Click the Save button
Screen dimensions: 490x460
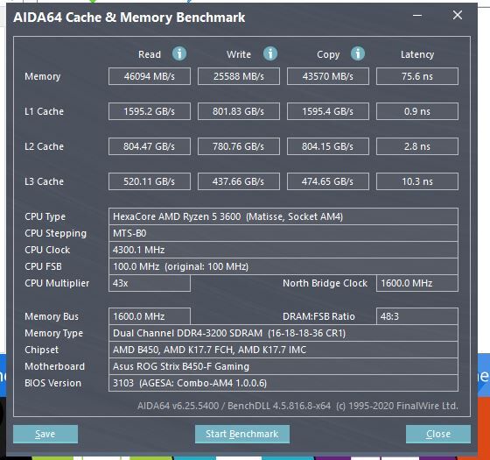[45, 434]
